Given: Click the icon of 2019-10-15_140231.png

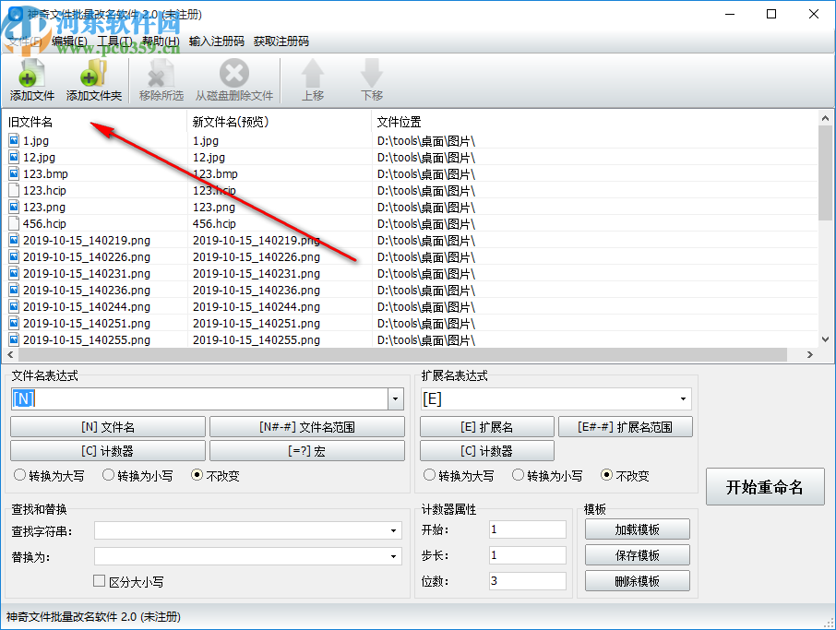Looking at the screenshot, I should pos(14,273).
